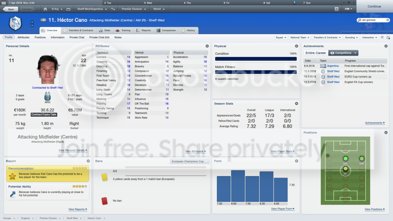Go to the home screen icon
This screenshot has height=221, width=393.
(45, 9)
